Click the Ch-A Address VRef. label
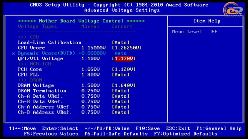The image size is (248, 139). 45,107
